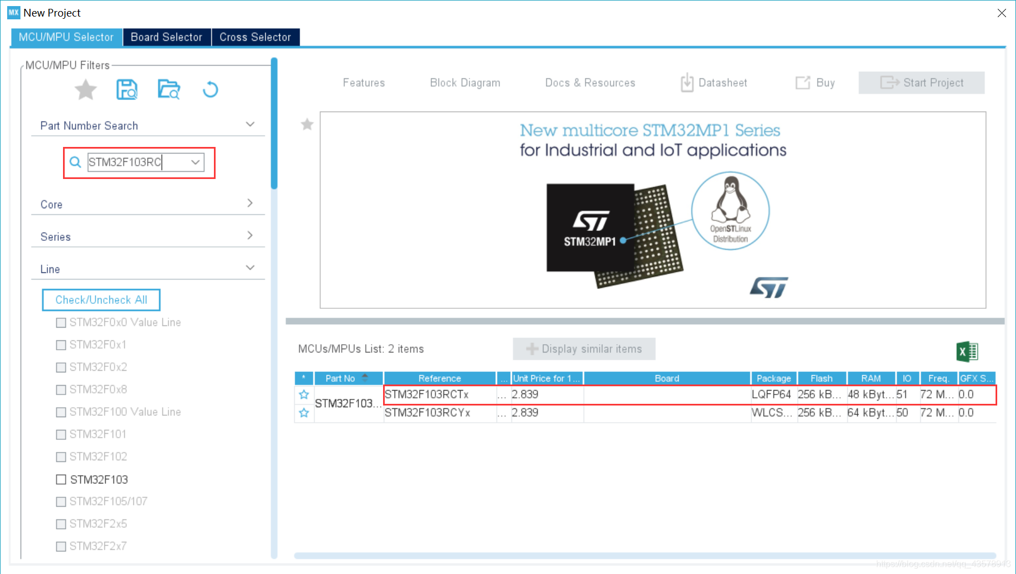Click the Board column header

coord(667,378)
